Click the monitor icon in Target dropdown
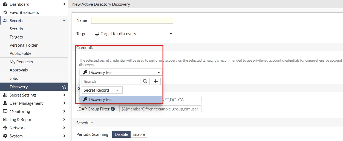Image resolution: width=343 pixels, height=141 pixels. [x=97, y=34]
